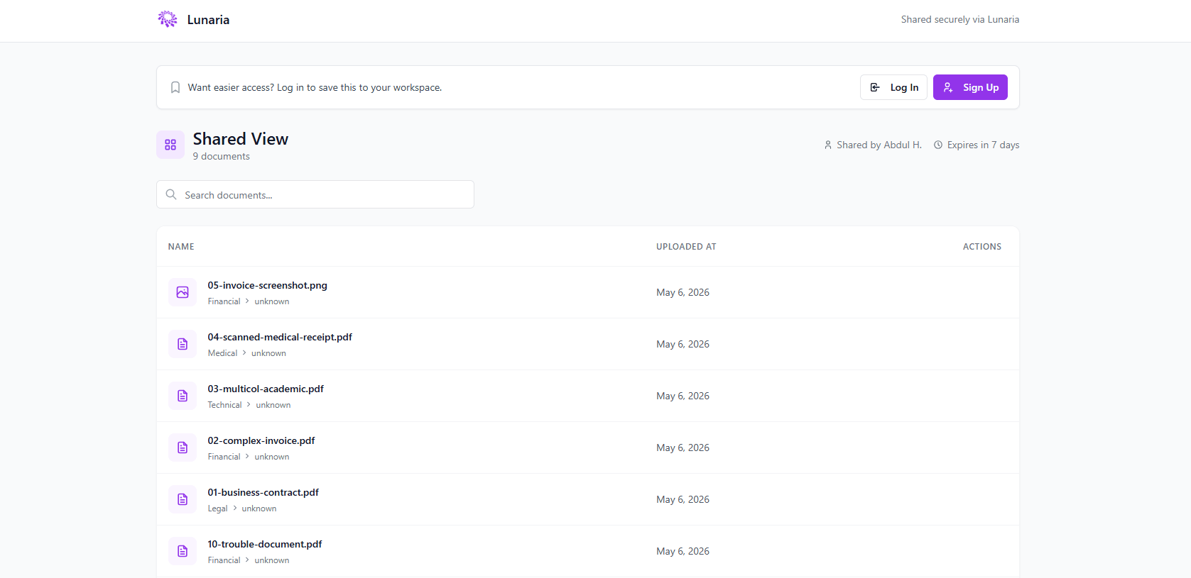Click Technical category under 03-multicol-academic.pdf
The width and height of the screenshot is (1191, 578).
224,405
